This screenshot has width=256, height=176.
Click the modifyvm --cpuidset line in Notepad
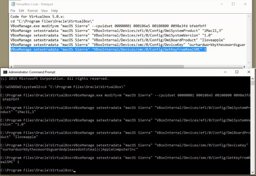pyautogui.click(x=109, y=26)
